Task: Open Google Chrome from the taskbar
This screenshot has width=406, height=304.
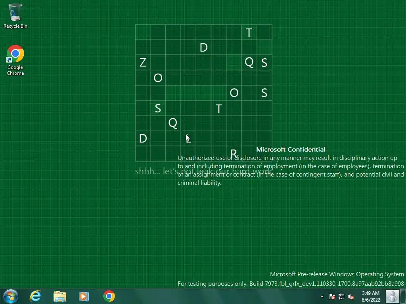Action: 109,296
